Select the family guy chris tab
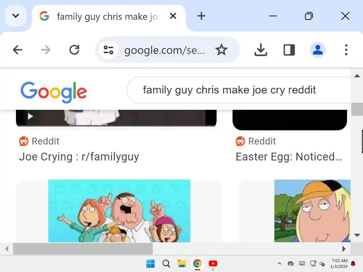 point(106,16)
